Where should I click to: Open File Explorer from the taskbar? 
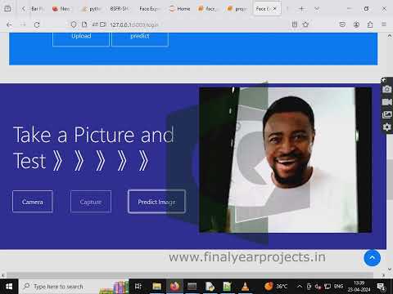pos(157,287)
